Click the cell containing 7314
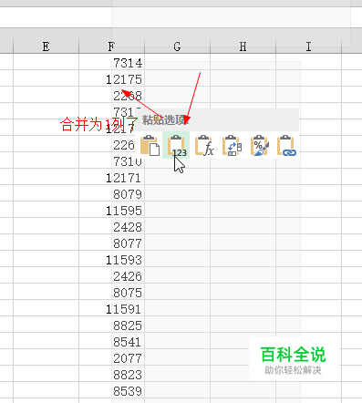The image size is (362, 403). [111, 63]
